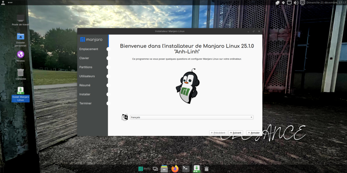Click the welcome heading Bienvenue dans l'installateur

coord(187,49)
